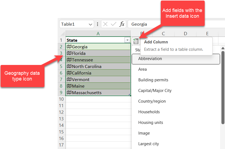Select row 5 header
This screenshot has height=149, width=225.
pos(61,66)
